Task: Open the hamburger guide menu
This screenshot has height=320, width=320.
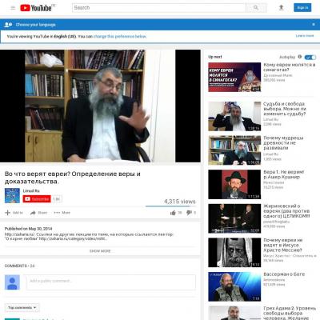Action: pyautogui.click(x=13, y=8)
